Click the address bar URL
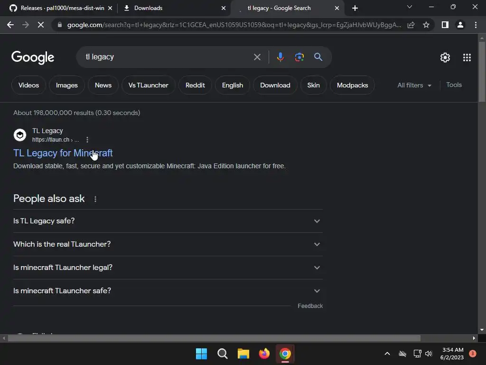 pyautogui.click(x=234, y=25)
